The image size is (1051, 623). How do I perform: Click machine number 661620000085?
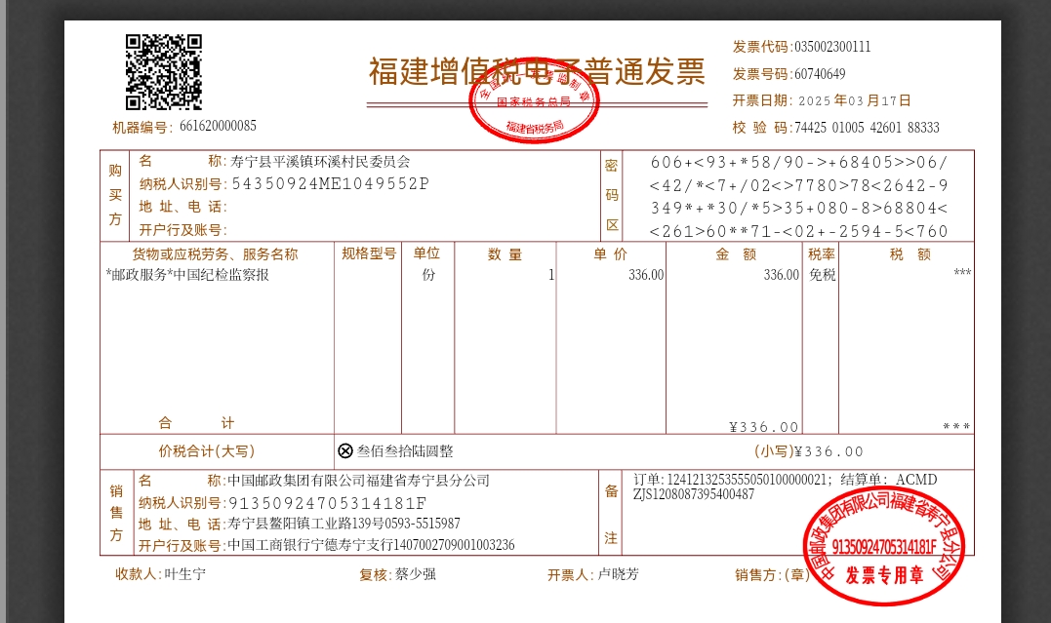218,126
